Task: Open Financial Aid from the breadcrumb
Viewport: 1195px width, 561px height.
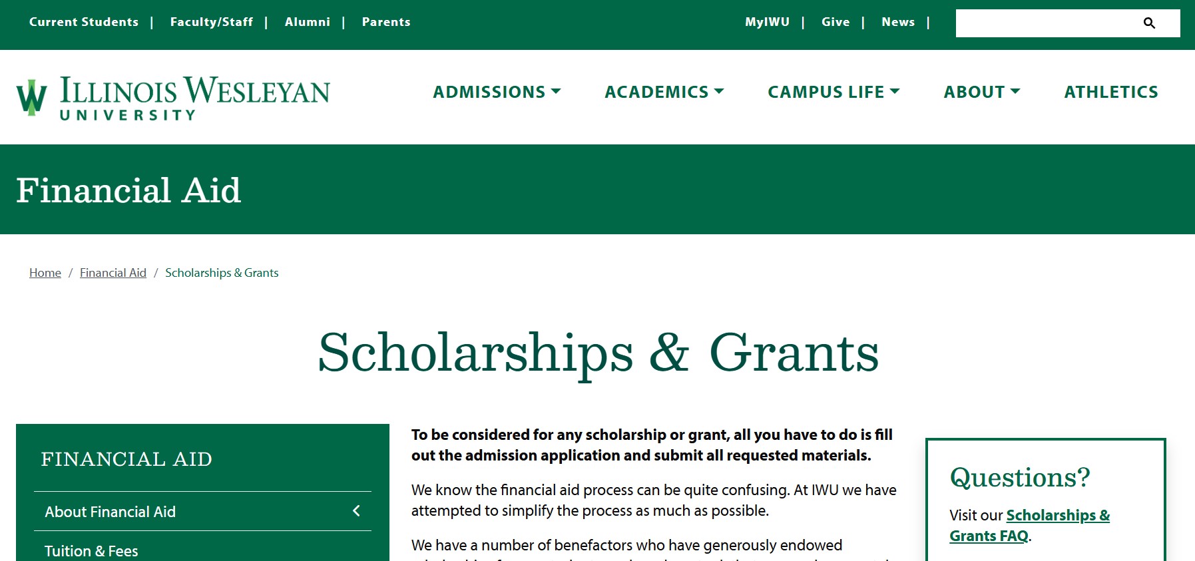Action: pos(113,273)
